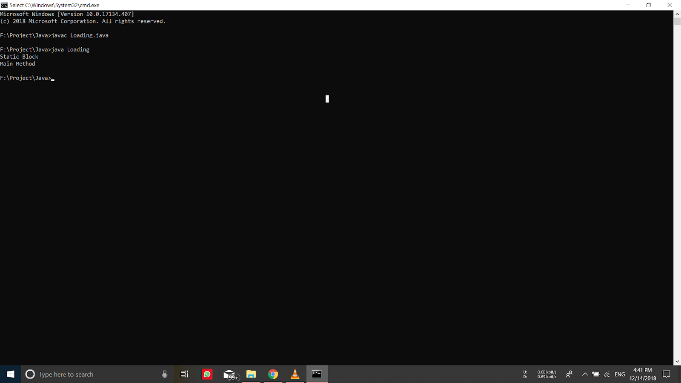The height and width of the screenshot is (383, 681).
Task: Click the 'Microsoft Windows [Version 10.0.17134.407]' line
Action: (x=67, y=14)
